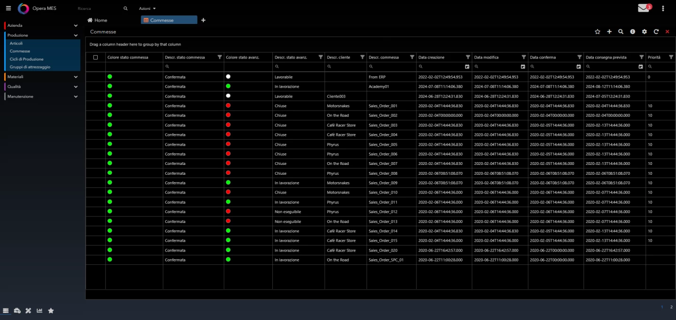Expand the Materiali menu section
Screen dimensions: 676x320
[x=41, y=77]
